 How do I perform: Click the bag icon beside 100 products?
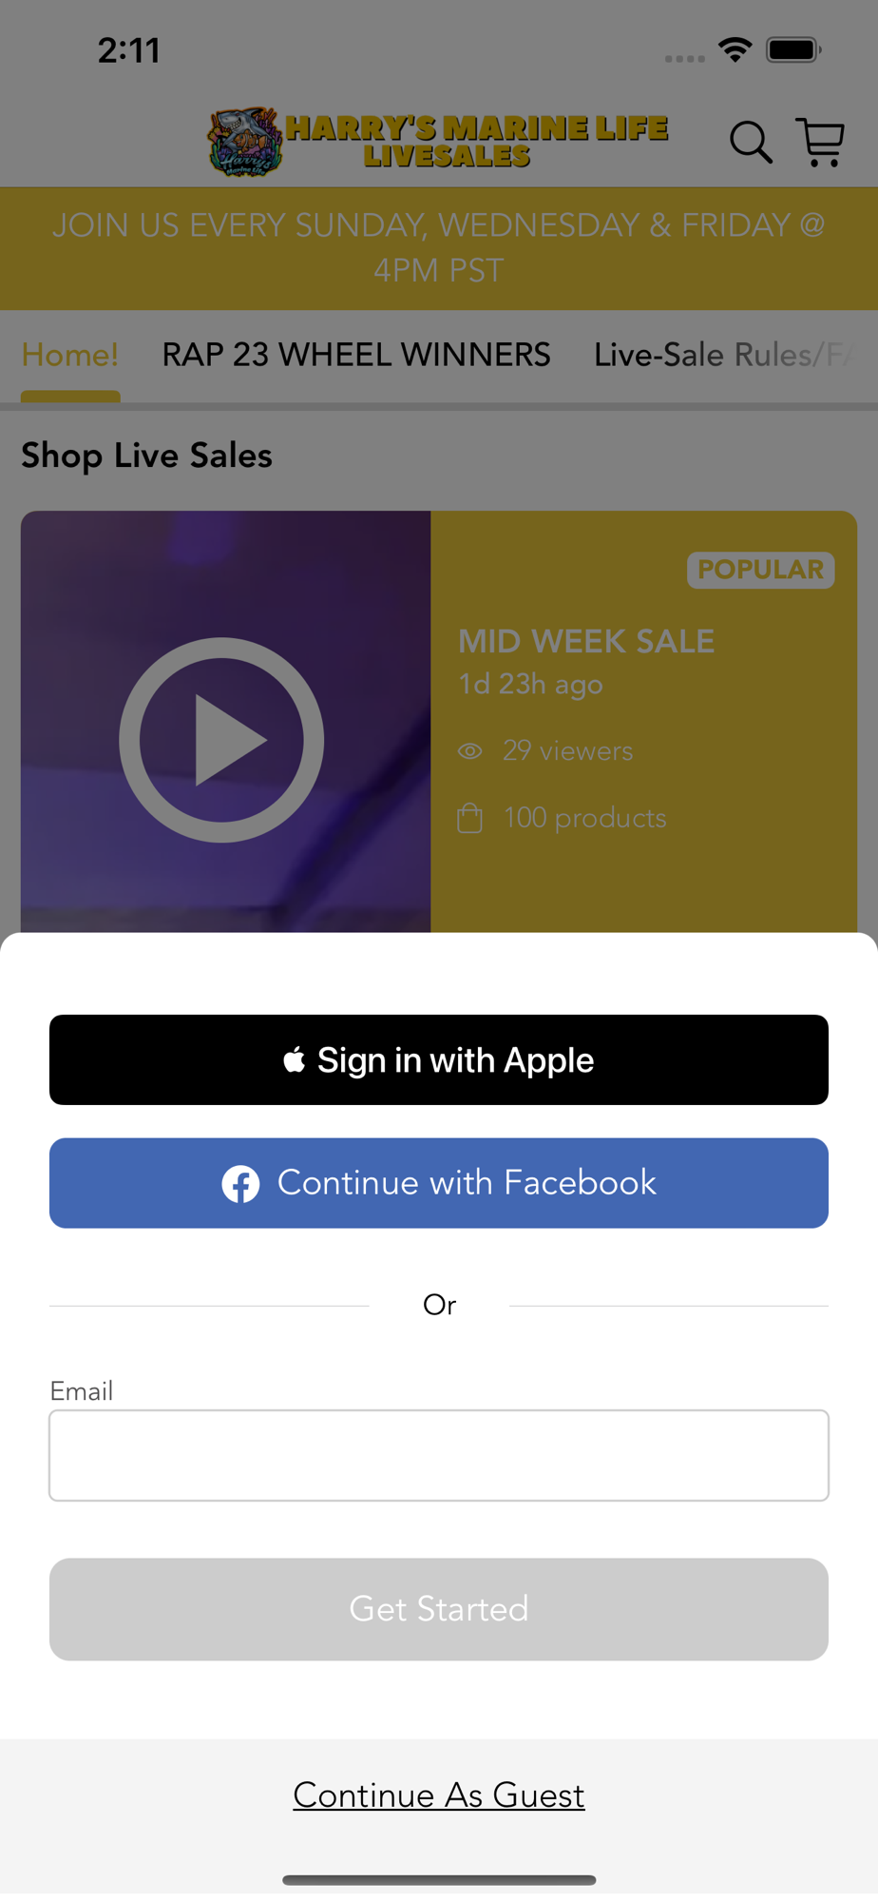(x=470, y=818)
